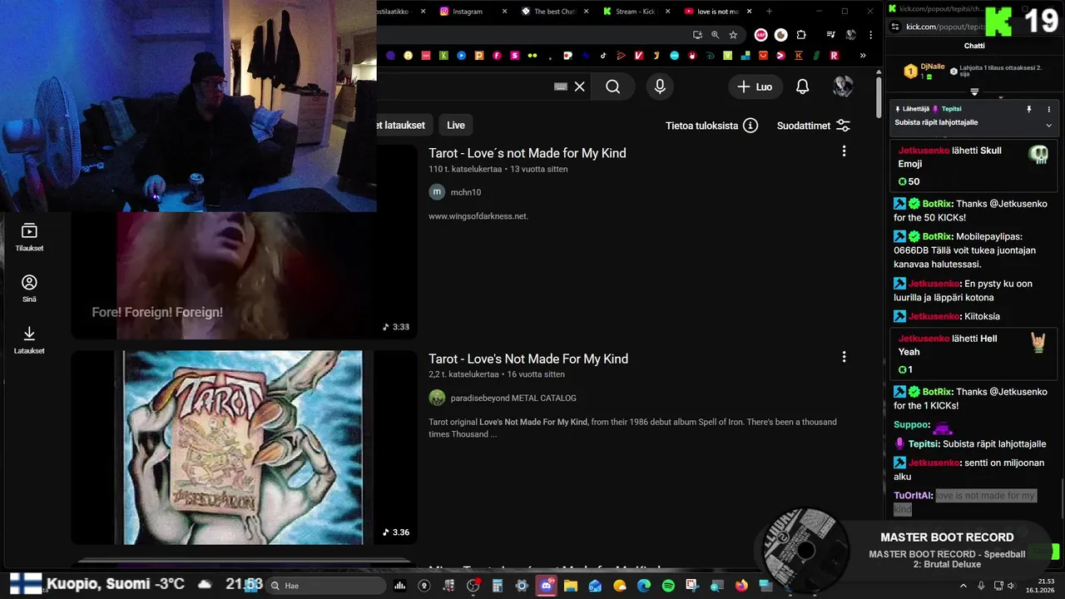The width and height of the screenshot is (1065, 599).
Task: Open Sinä in YouTube sidebar
Action: click(29, 289)
